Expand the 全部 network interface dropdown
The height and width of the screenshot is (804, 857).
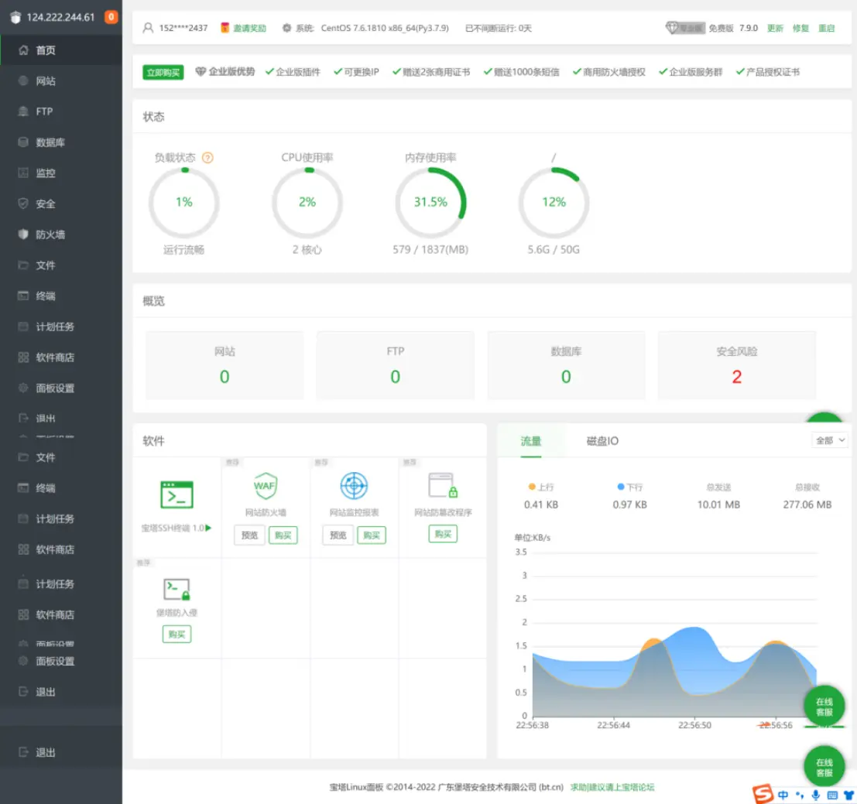[830, 440]
